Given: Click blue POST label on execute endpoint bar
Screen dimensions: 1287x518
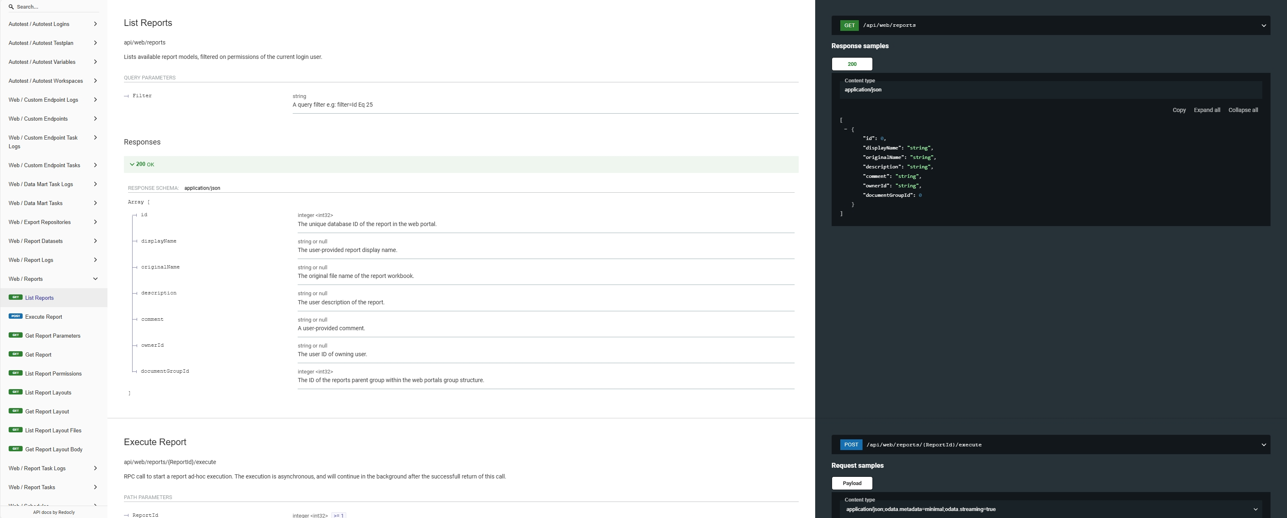Looking at the screenshot, I should 851,445.
